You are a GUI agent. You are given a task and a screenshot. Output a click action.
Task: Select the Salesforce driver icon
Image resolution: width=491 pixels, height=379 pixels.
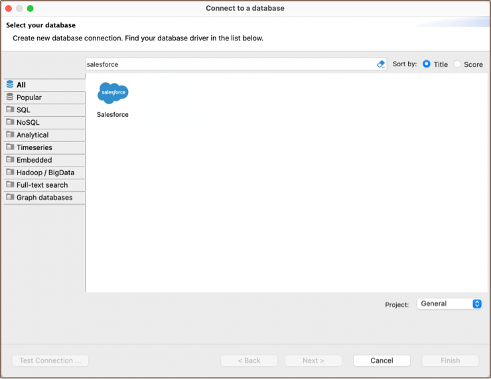pos(113,94)
